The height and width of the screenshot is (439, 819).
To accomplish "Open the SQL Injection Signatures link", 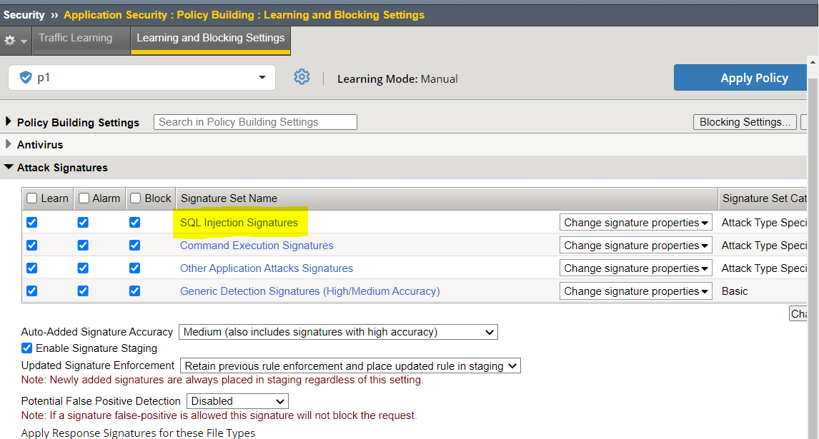I will [239, 223].
